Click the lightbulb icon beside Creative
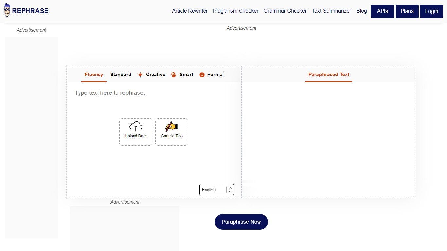This screenshot has height=251, width=447. (x=140, y=75)
